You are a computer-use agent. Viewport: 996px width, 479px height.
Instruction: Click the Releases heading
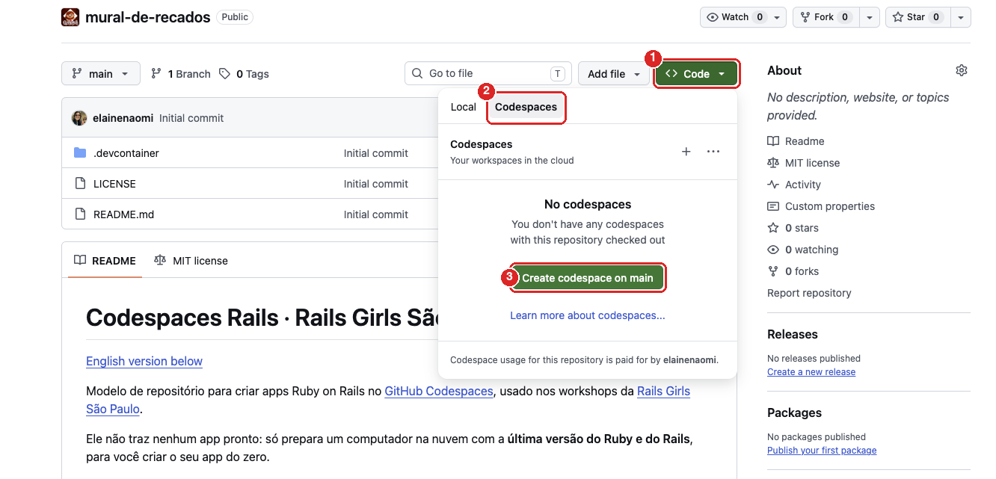tap(793, 334)
